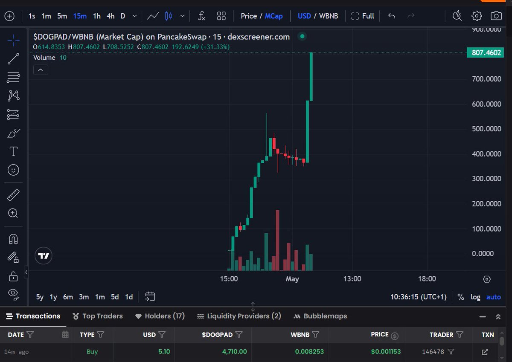Switch chart to line style
This screenshot has height=362, width=512.
(x=153, y=16)
